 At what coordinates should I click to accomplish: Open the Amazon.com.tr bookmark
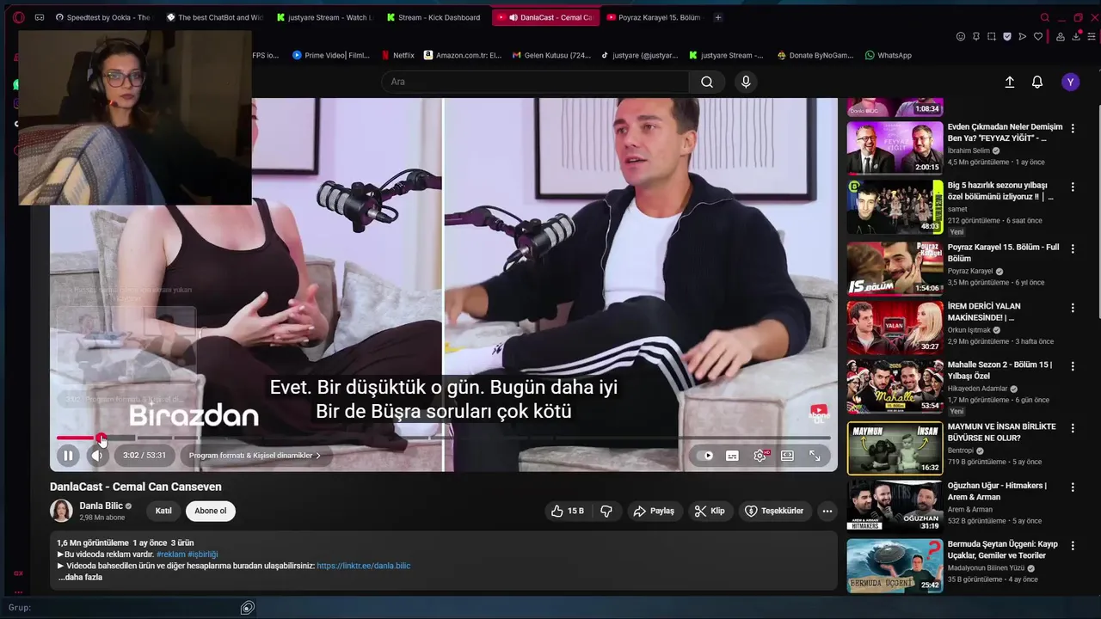coord(463,55)
